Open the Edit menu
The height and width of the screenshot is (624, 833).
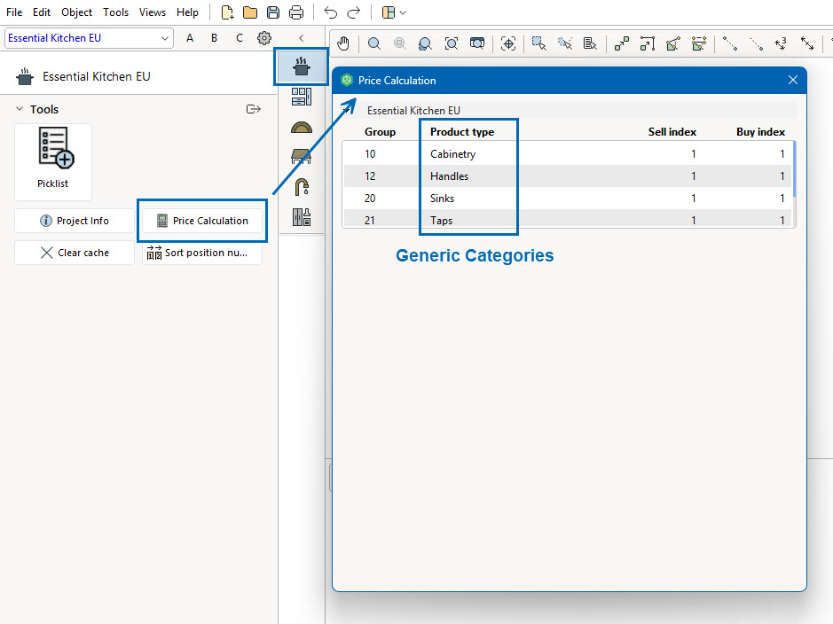(42, 12)
